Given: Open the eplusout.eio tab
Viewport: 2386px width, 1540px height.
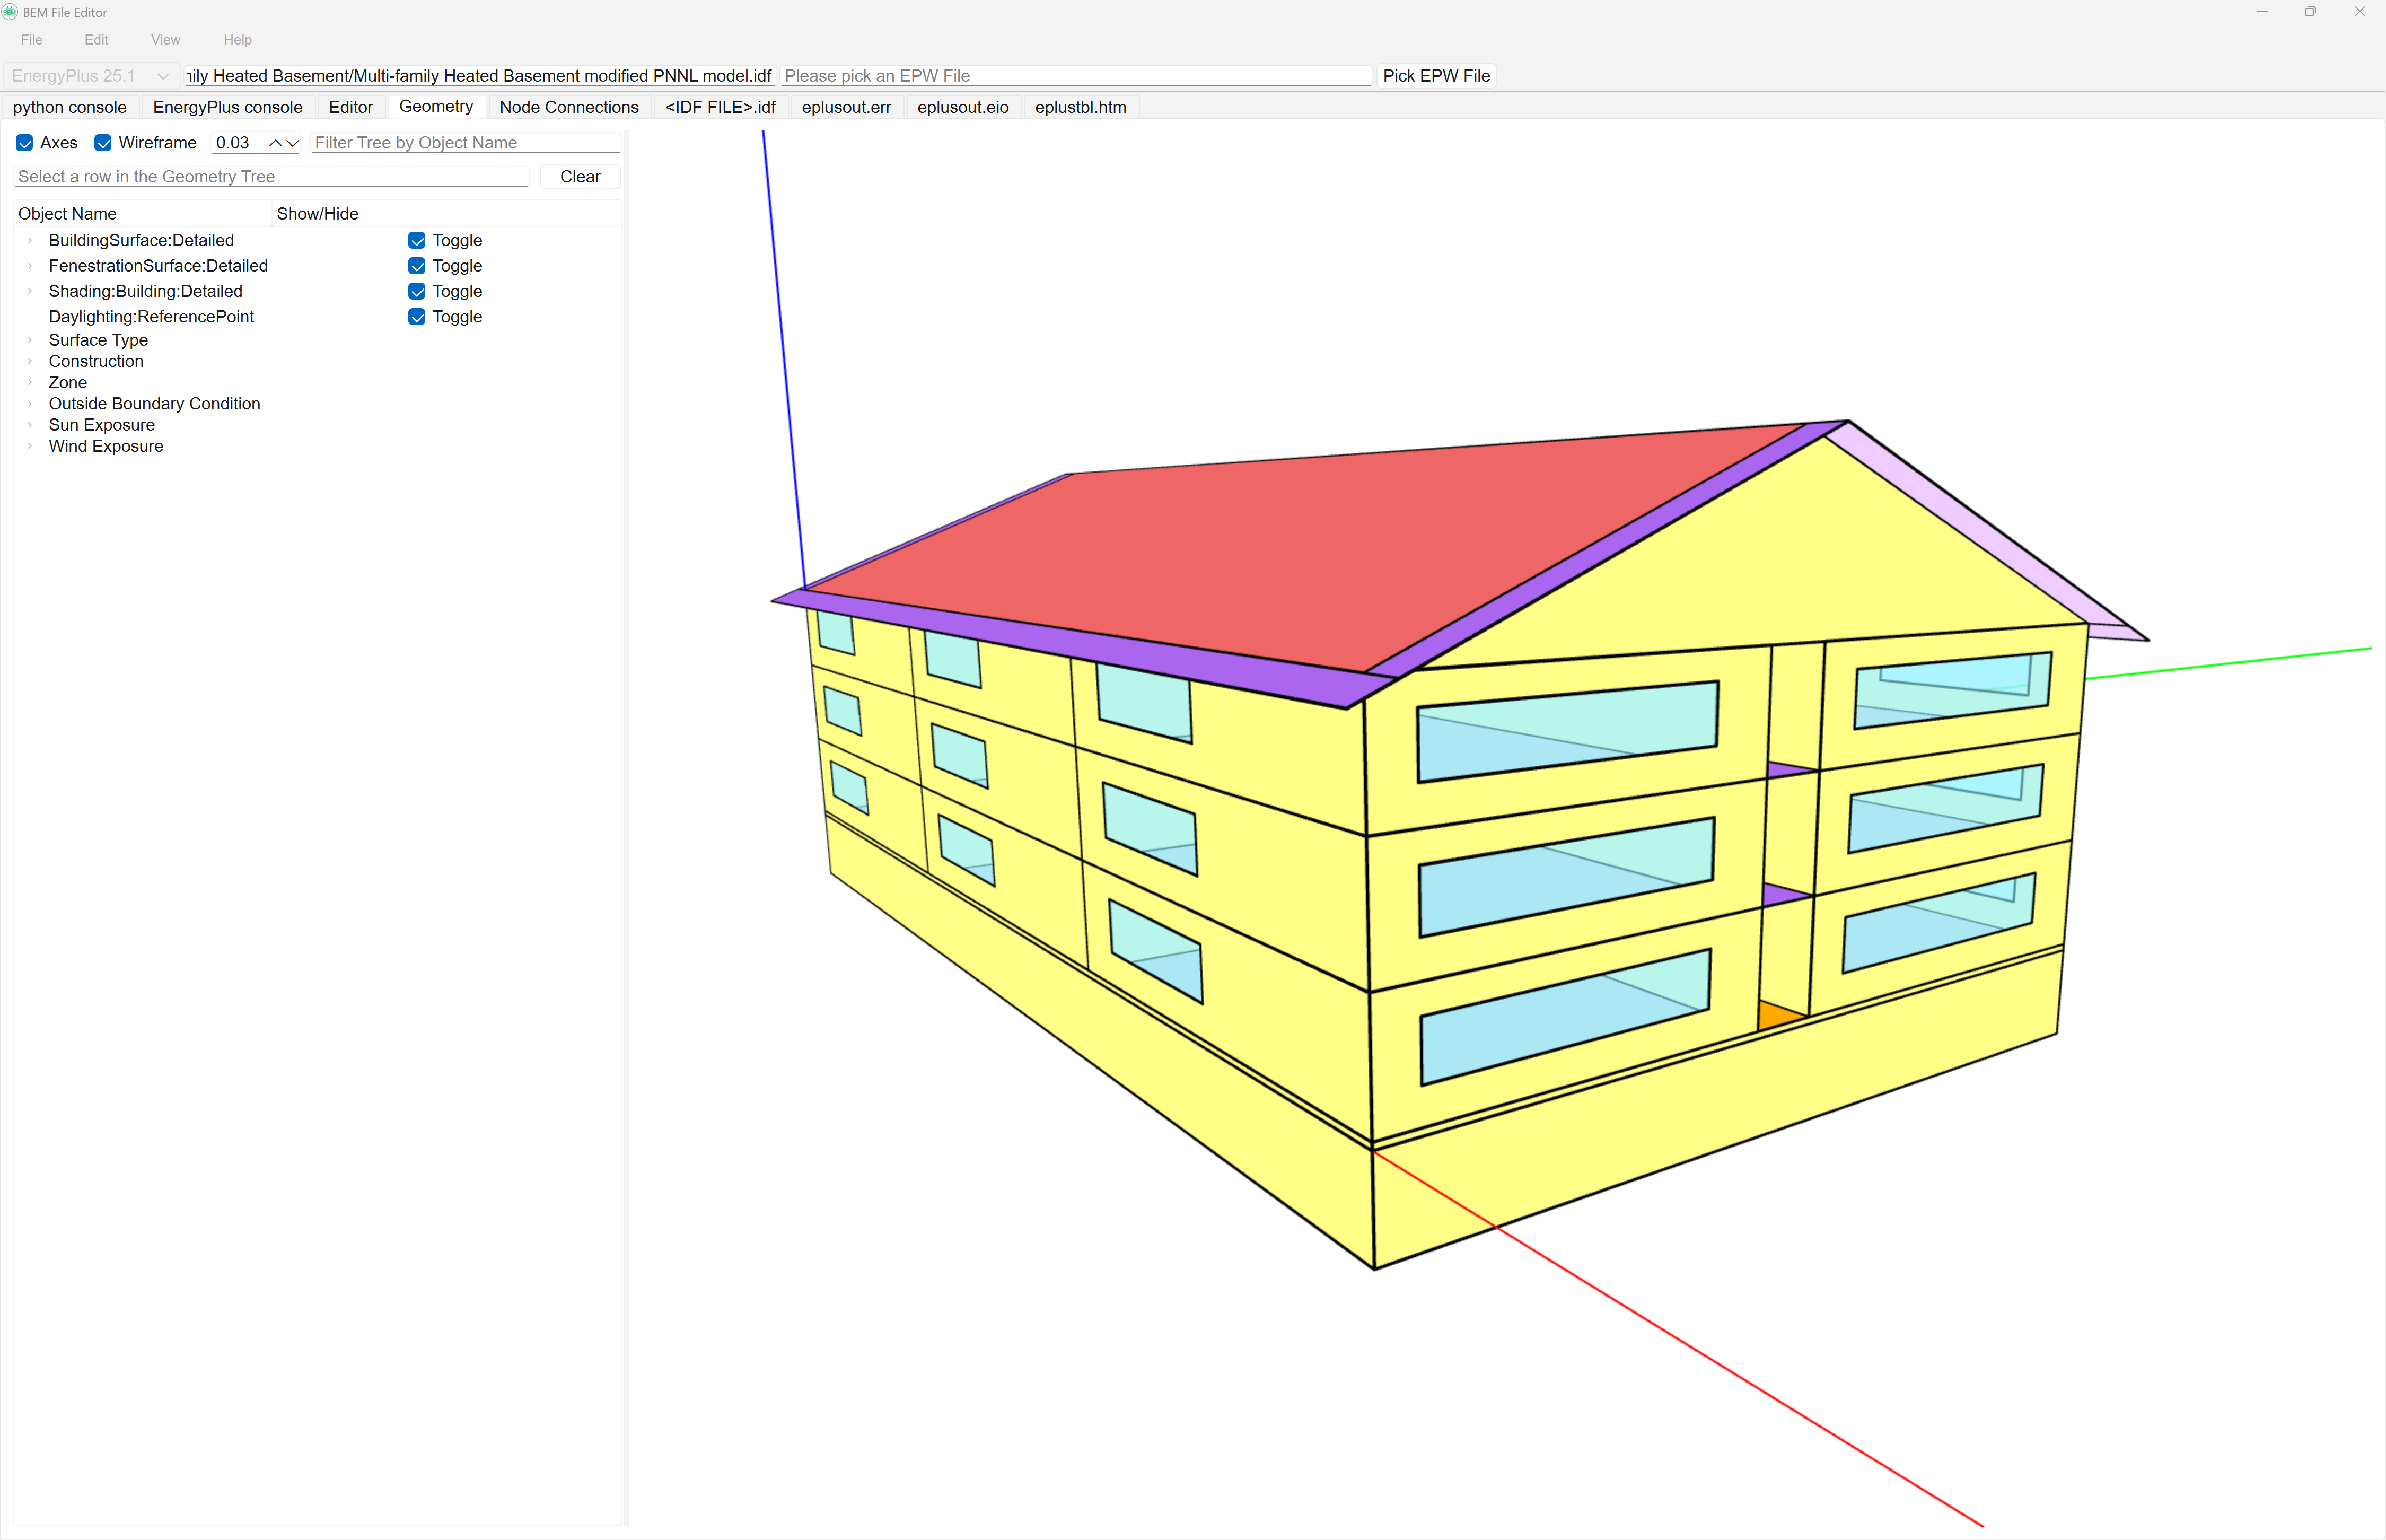Looking at the screenshot, I should tap(962, 107).
